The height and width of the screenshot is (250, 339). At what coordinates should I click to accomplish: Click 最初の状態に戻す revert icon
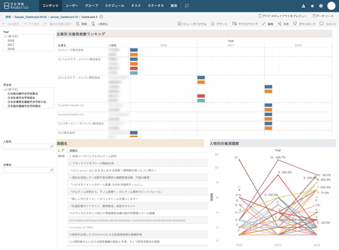pos(46,24)
